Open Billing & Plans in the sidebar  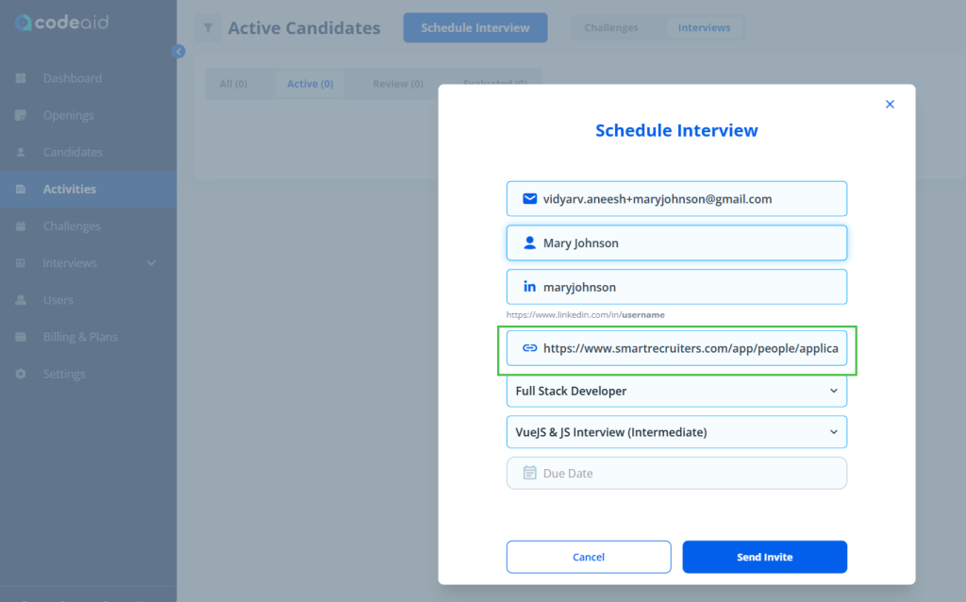80,337
